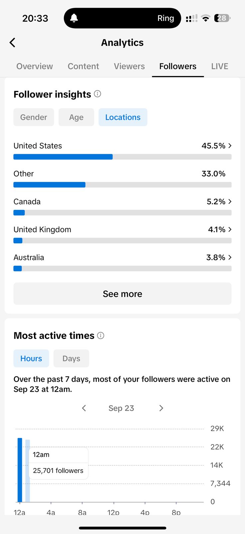The width and height of the screenshot is (245, 534).
Task: Open Follower insights info icon
Action: coord(98,94)
